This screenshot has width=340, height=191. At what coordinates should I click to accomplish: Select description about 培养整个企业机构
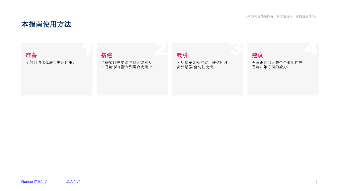point(277,65)
